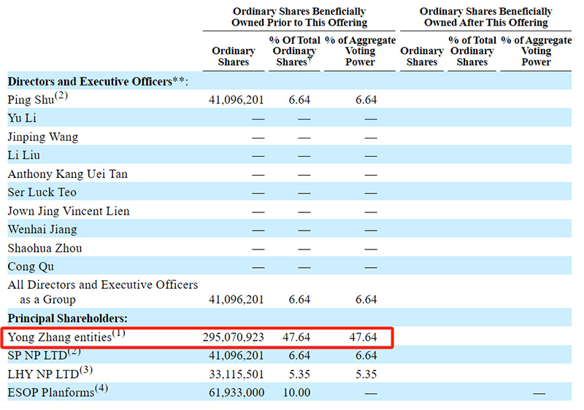Click the 295,070,923 ordinary shares value
Viewport: 584px width, 410px height.
pos(233,338)
